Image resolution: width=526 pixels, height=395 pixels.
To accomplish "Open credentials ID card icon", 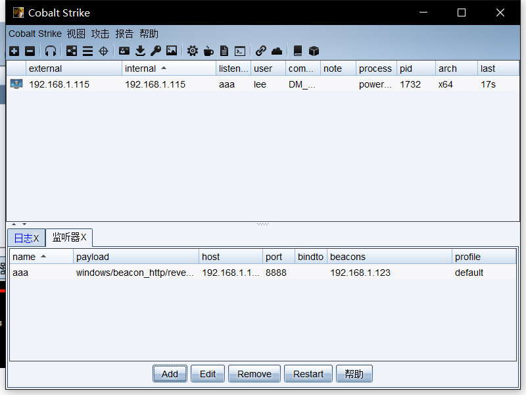I will coord(124,51).
